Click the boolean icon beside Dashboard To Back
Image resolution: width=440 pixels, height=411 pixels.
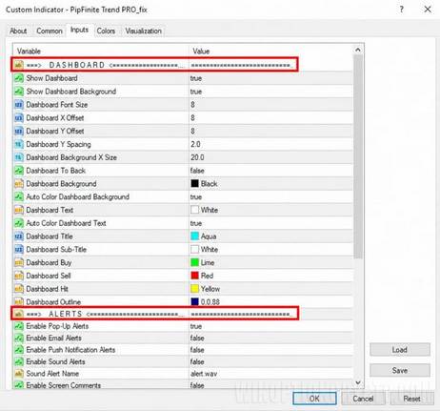(x=19, y=171)
